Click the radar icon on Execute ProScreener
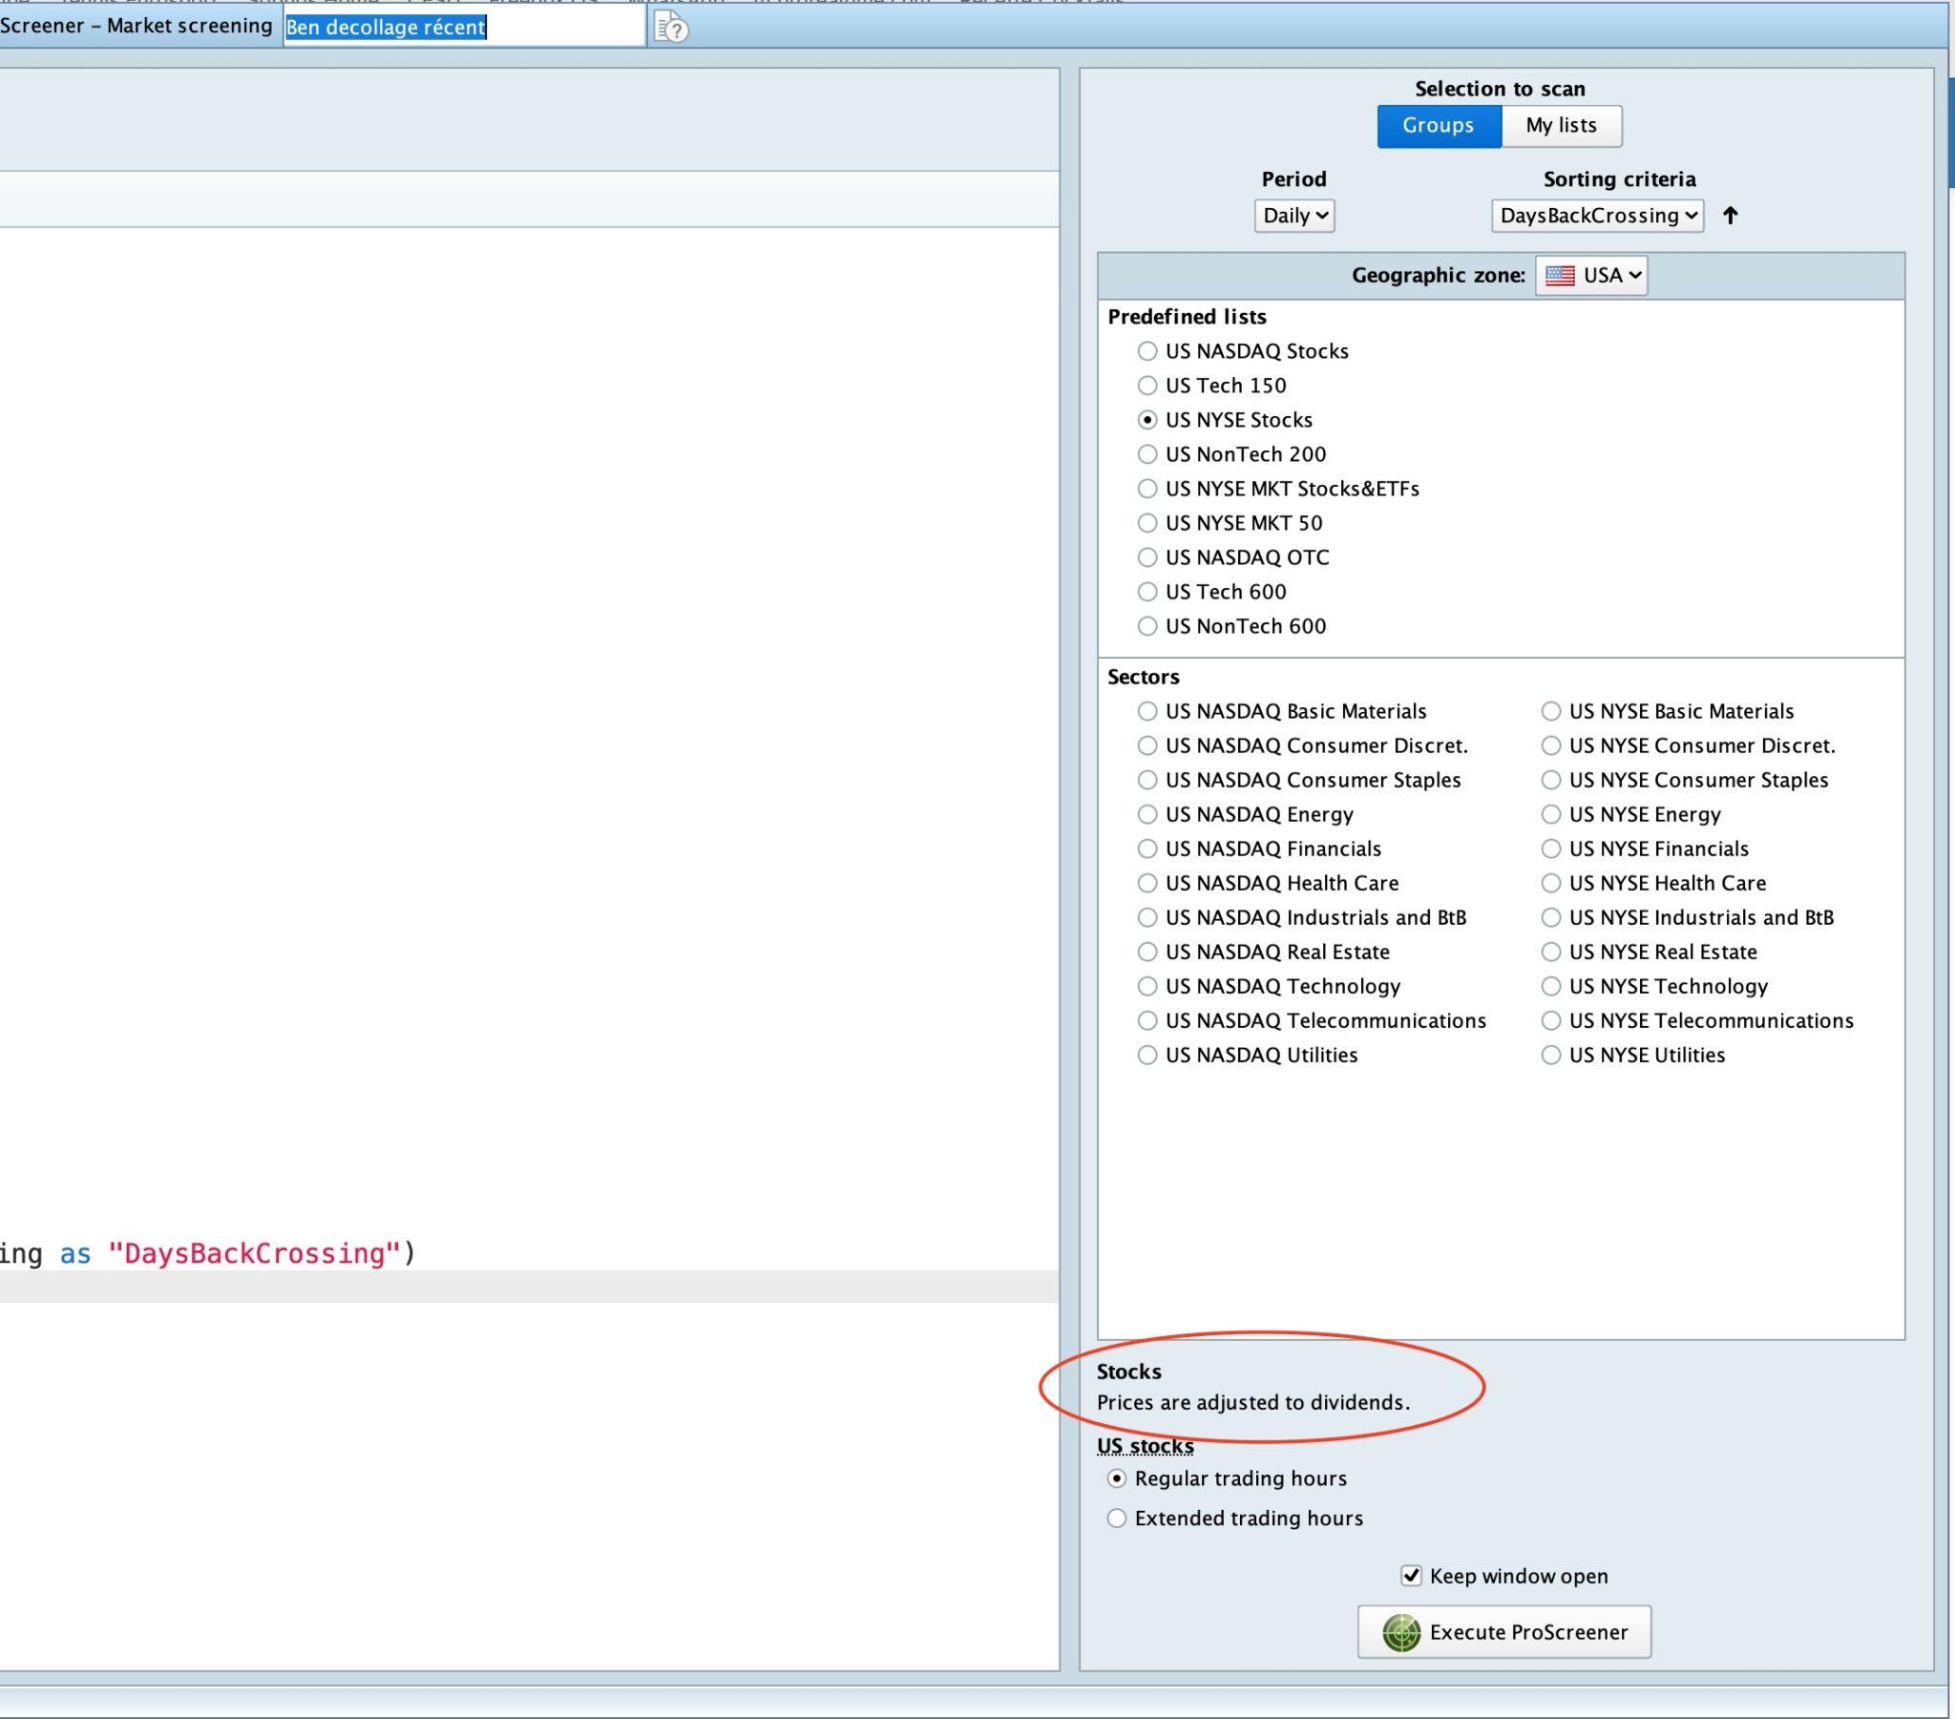1955x1719 pixels. [x=1400, y=1632]
